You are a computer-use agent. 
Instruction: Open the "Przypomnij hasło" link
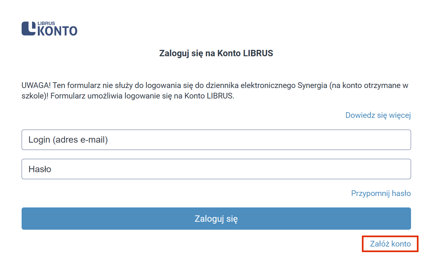click(x=381, y=193)
